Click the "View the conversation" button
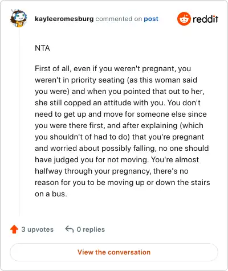This screenshot has width=228, height=271. coord(114,252)
